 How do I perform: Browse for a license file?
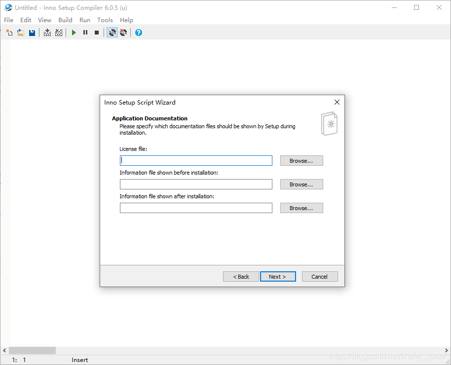tap(301, 160)
